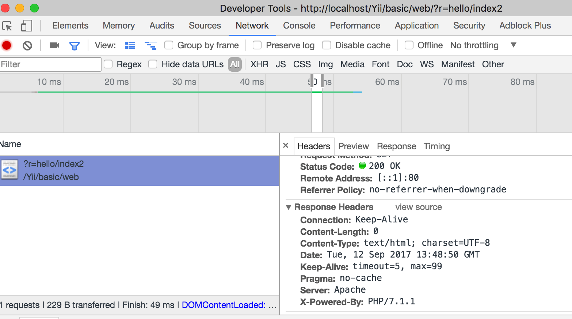Switch to the Memory tab

tap(119, 26)
